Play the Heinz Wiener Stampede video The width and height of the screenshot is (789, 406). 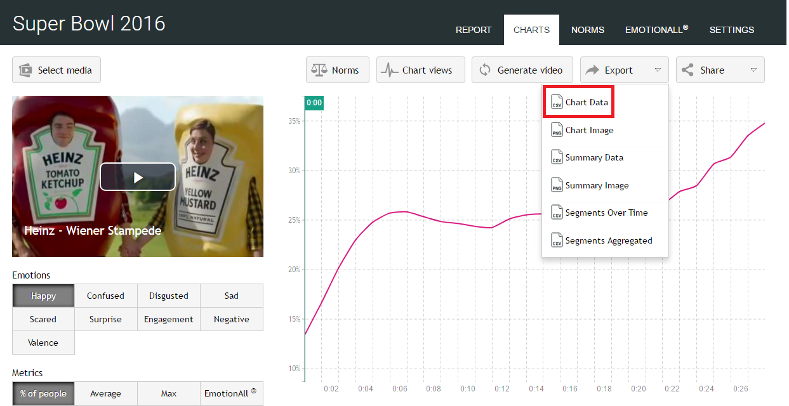138,177
